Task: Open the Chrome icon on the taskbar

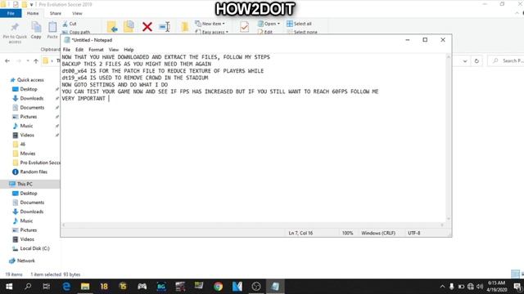Action: coord(219,287)
